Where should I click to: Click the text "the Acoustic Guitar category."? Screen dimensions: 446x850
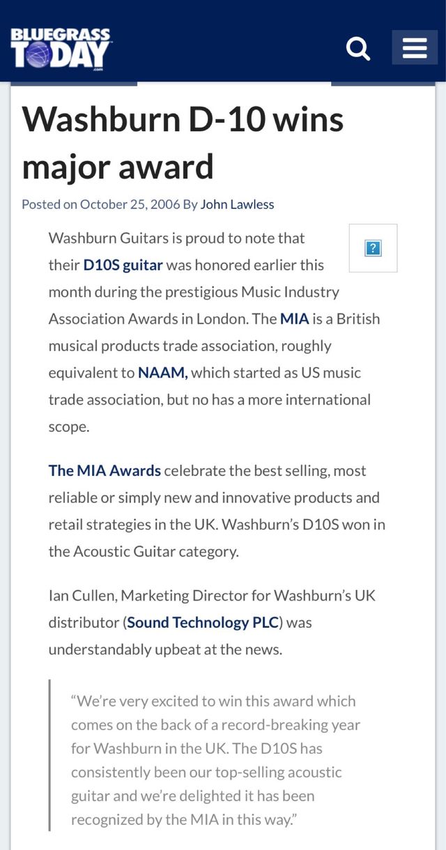click(143, 551)
